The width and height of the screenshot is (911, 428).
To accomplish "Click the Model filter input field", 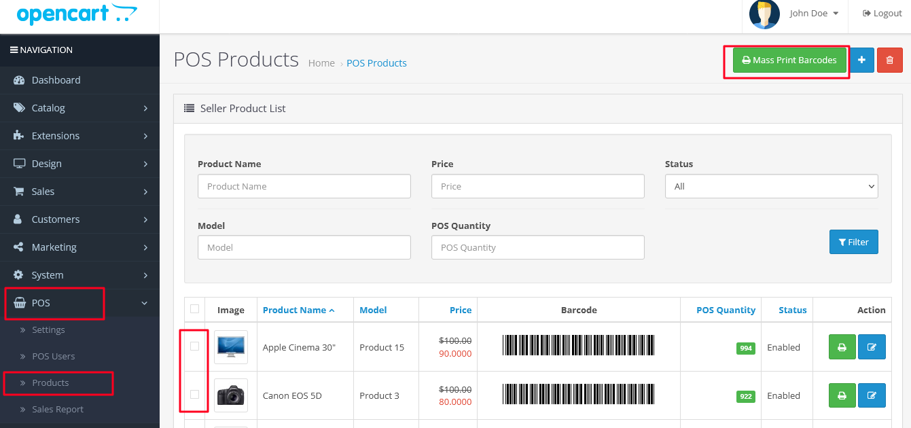I will 304,247.
